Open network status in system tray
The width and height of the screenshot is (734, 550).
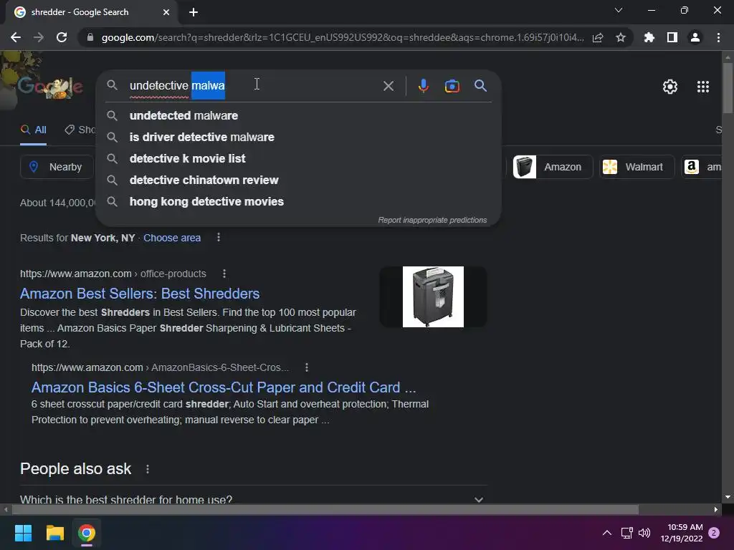click(x=626, y=533)
